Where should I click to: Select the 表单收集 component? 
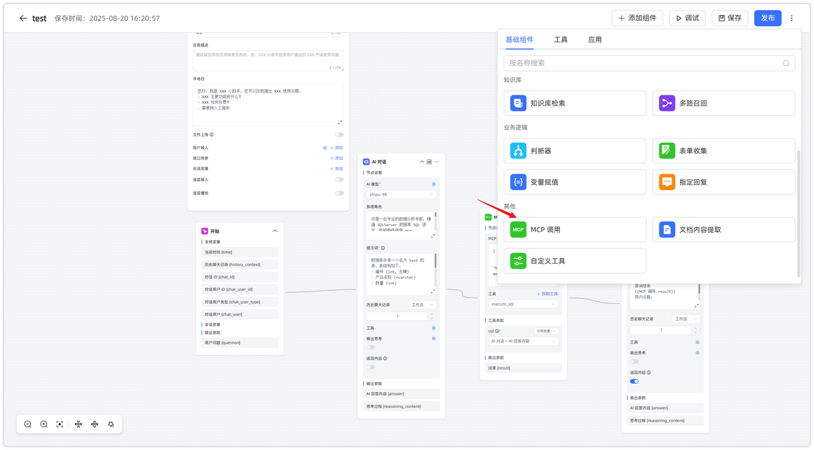pos(723,151)
